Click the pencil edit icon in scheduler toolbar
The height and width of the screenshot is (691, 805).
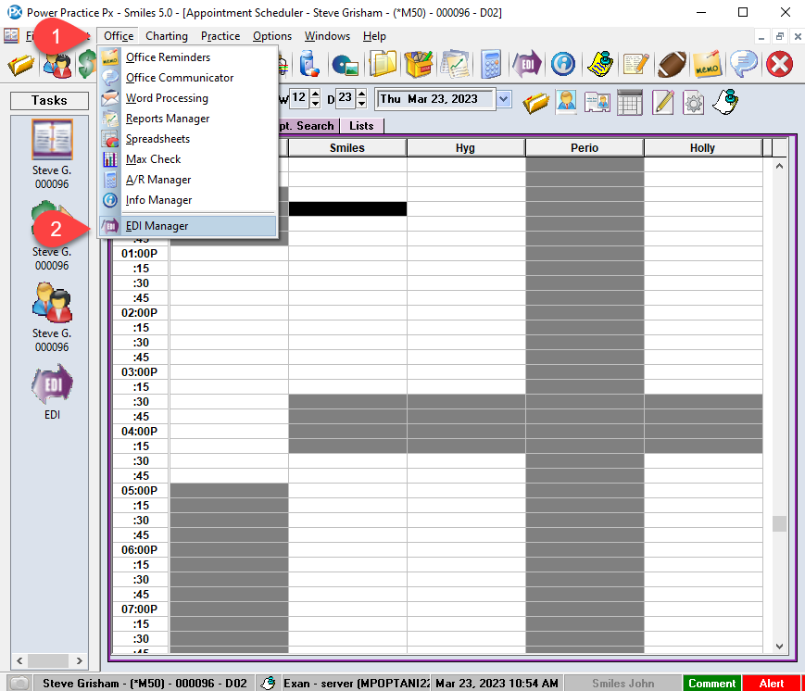662,102
